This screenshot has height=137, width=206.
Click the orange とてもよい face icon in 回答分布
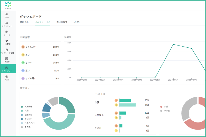(23, 47)
